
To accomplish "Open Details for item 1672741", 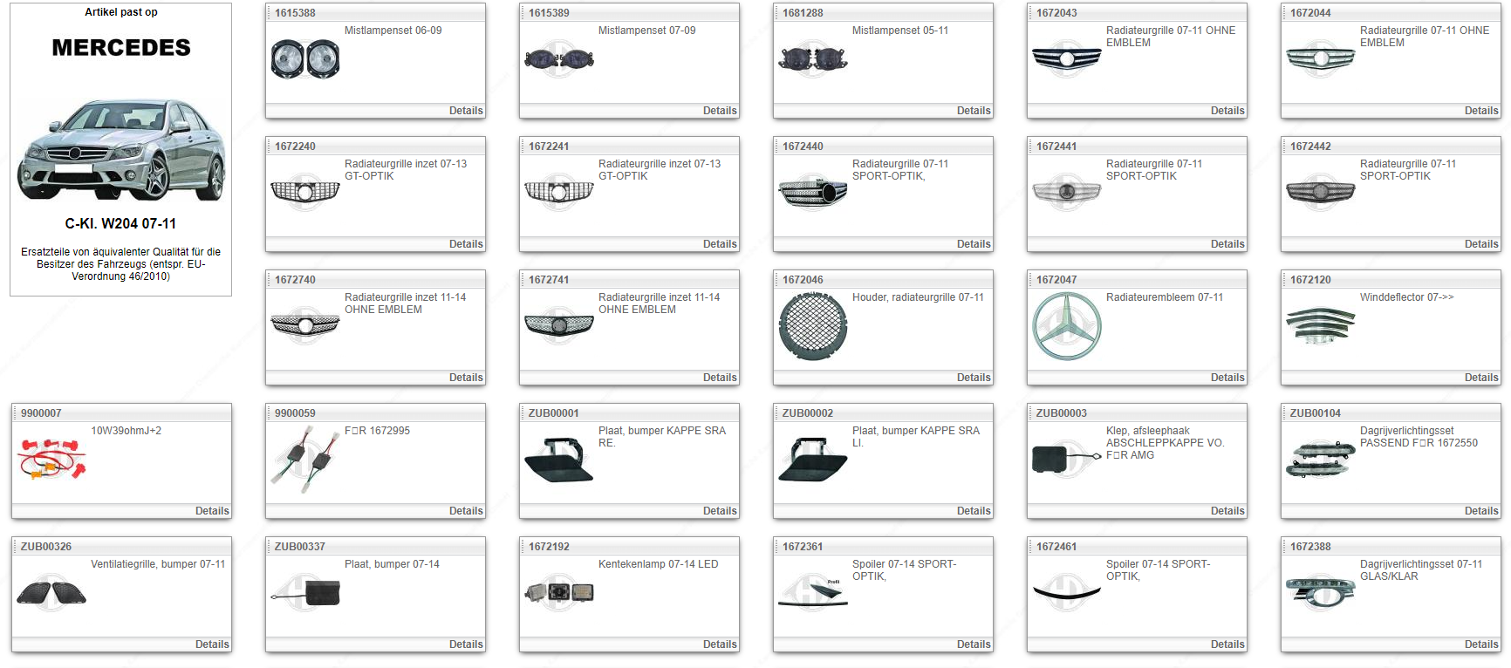I will (x=720, y=378).
